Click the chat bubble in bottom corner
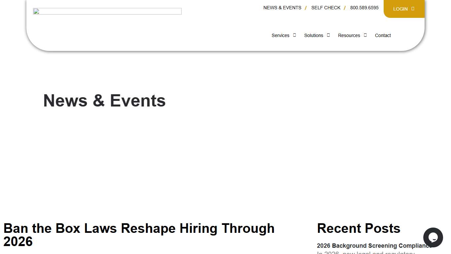 pos(433,237)
